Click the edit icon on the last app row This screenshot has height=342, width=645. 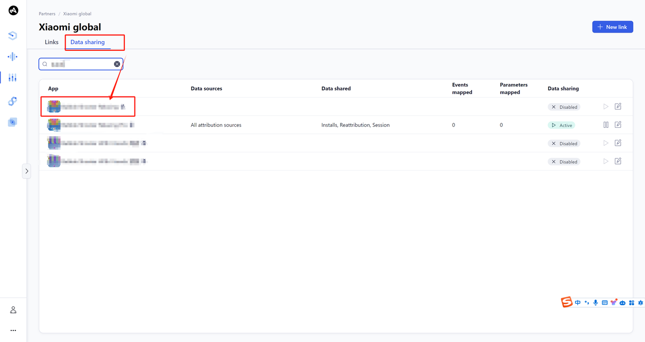pyautogui.click(x=618, y=161)
